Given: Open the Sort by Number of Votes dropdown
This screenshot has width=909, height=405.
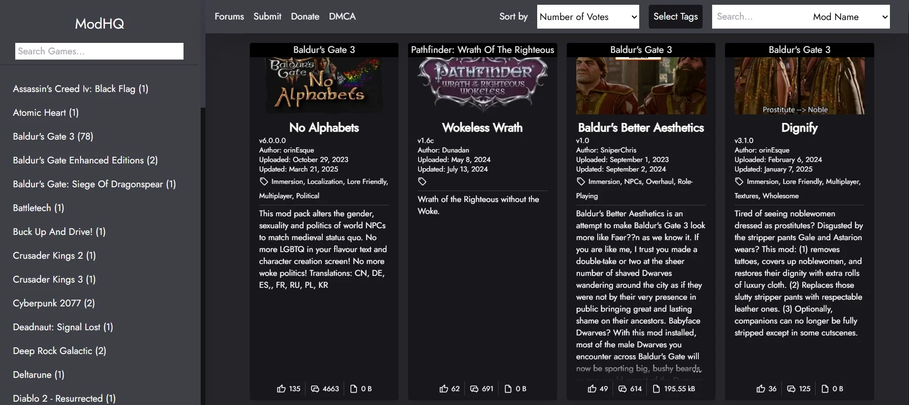Looking at the screenshot, I should click(588, 17).
